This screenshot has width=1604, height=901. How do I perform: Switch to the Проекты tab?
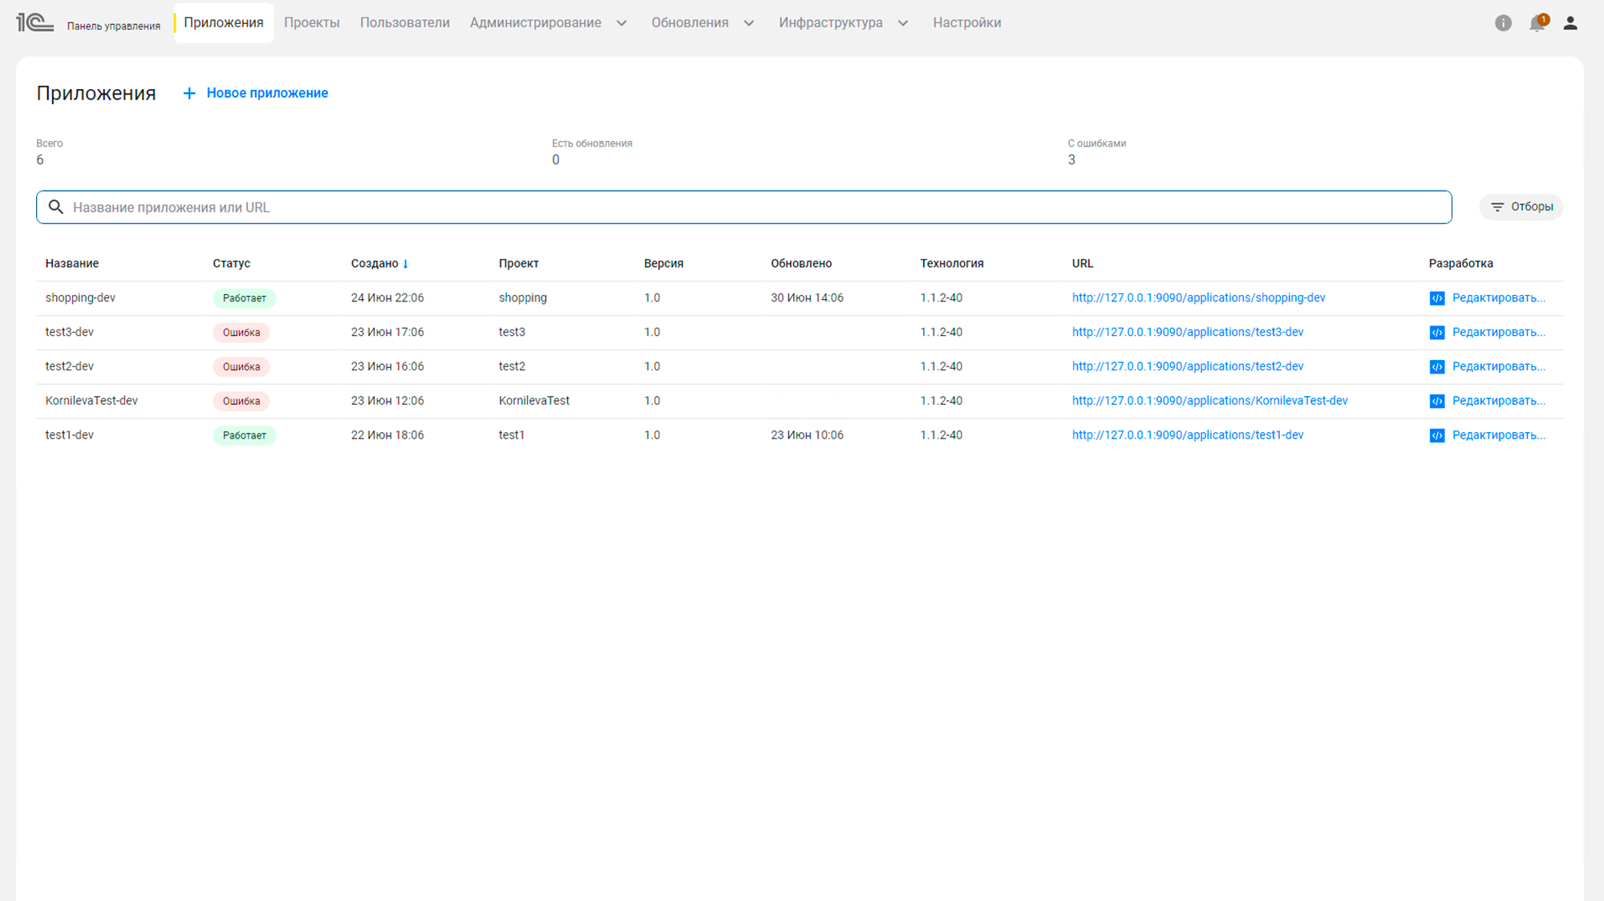pyautogui.click(x=312, y=23)
